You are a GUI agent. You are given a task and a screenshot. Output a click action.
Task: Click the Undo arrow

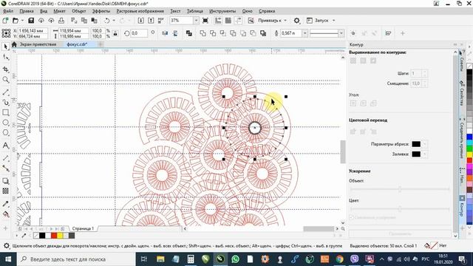(106, 21)
